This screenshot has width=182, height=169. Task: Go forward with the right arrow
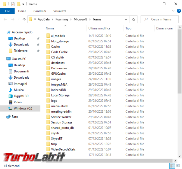click(13, 19)
